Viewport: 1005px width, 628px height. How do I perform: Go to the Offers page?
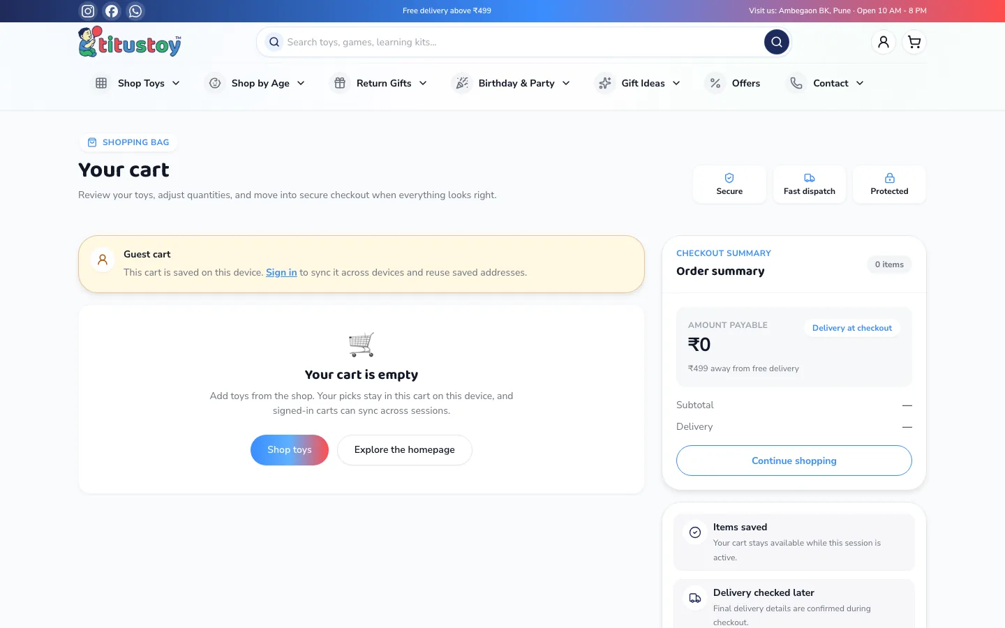pos(733,83)
